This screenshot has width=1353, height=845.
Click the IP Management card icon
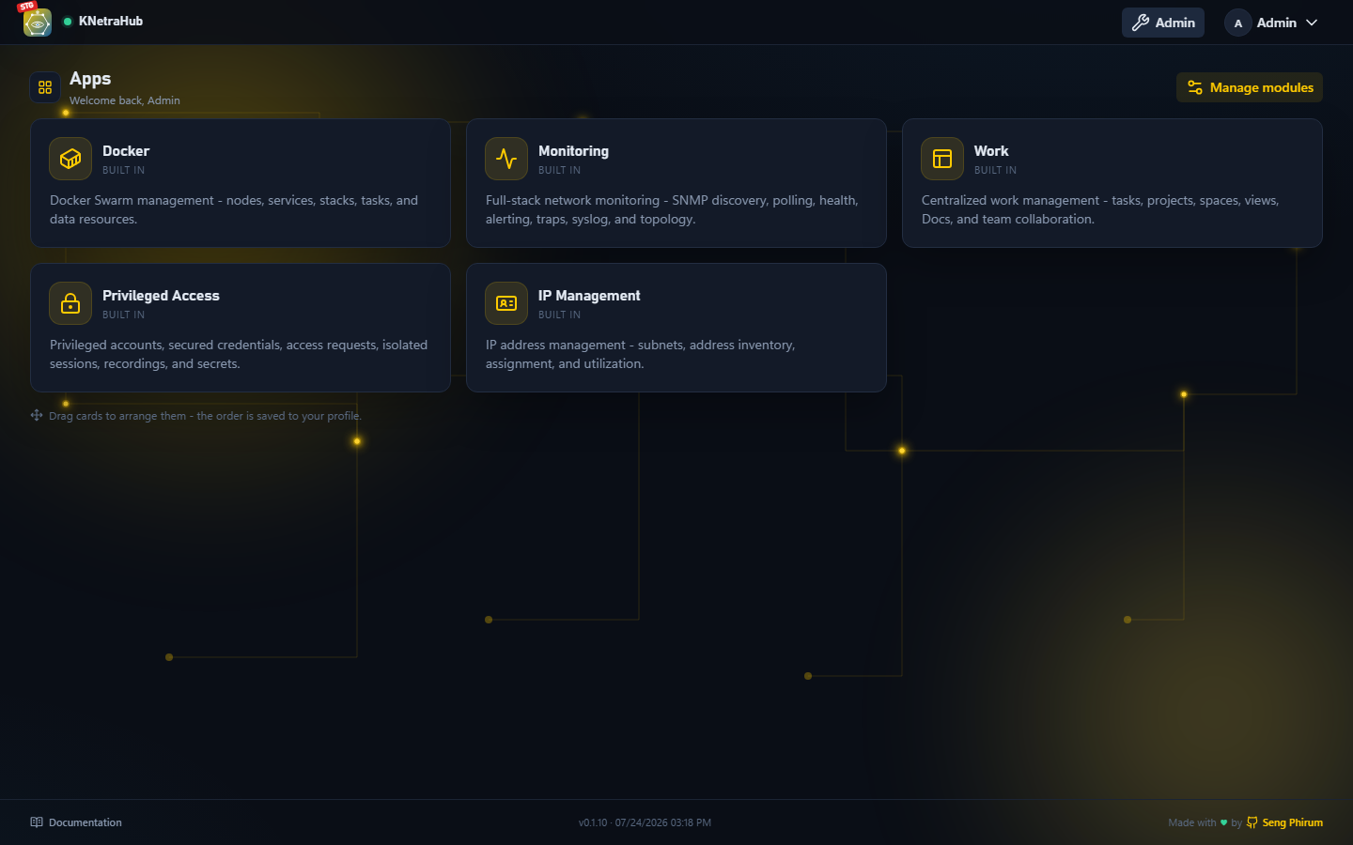click(506, 303)
